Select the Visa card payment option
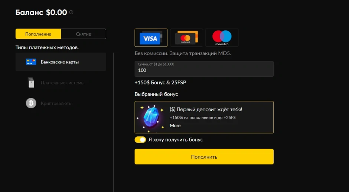The width and height of the screenshot is (349, 192). pyautogui.click(x=151, y=38)
